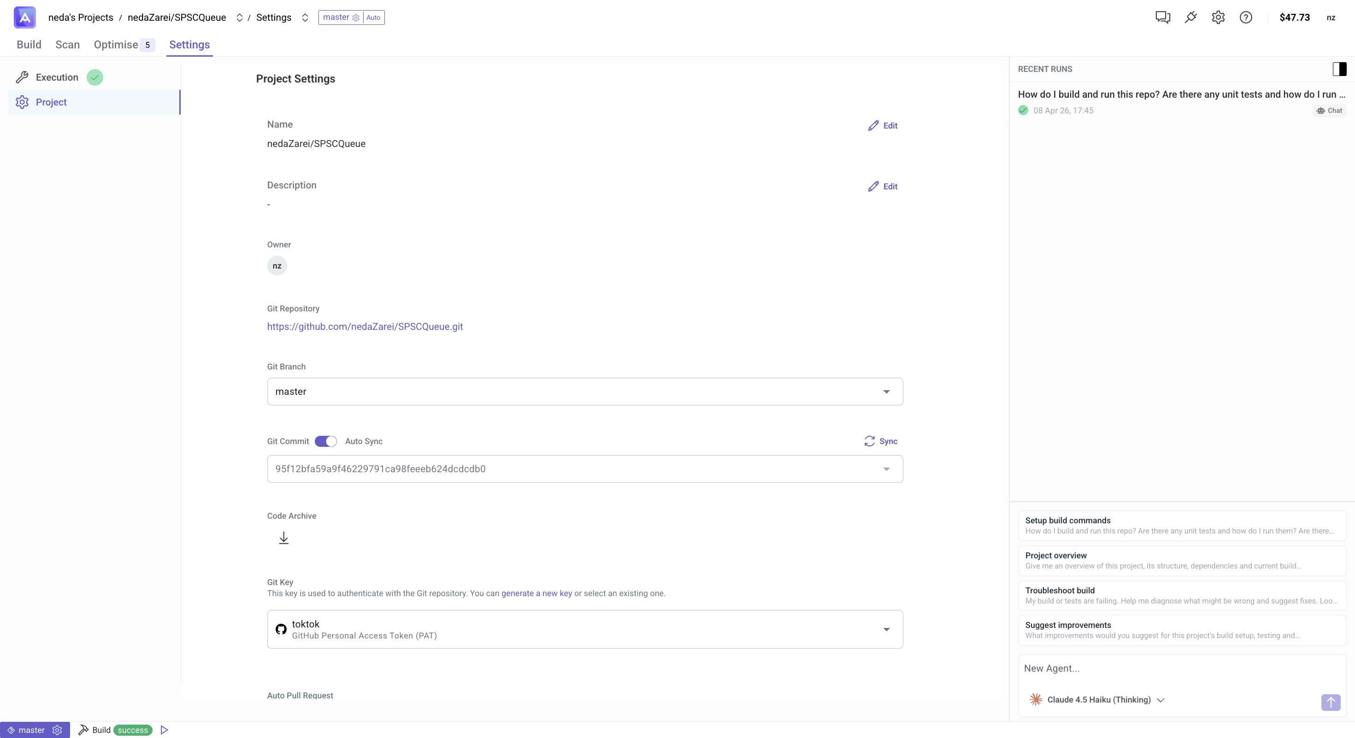
Task: Open the GitHub repository URL link
Action: (365, 327)
